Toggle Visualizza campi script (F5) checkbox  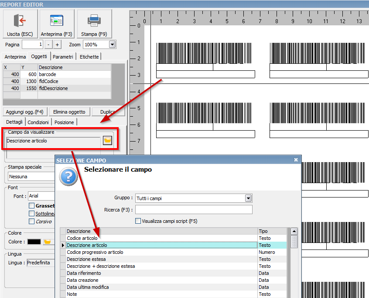pos(138,221)
